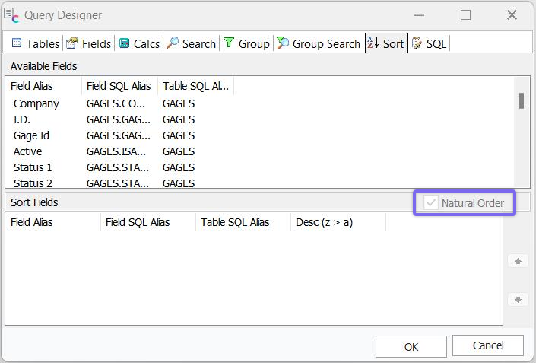Click the Group Search icon
This screenshot has height=363, width=536.
(x=283, y=43)
